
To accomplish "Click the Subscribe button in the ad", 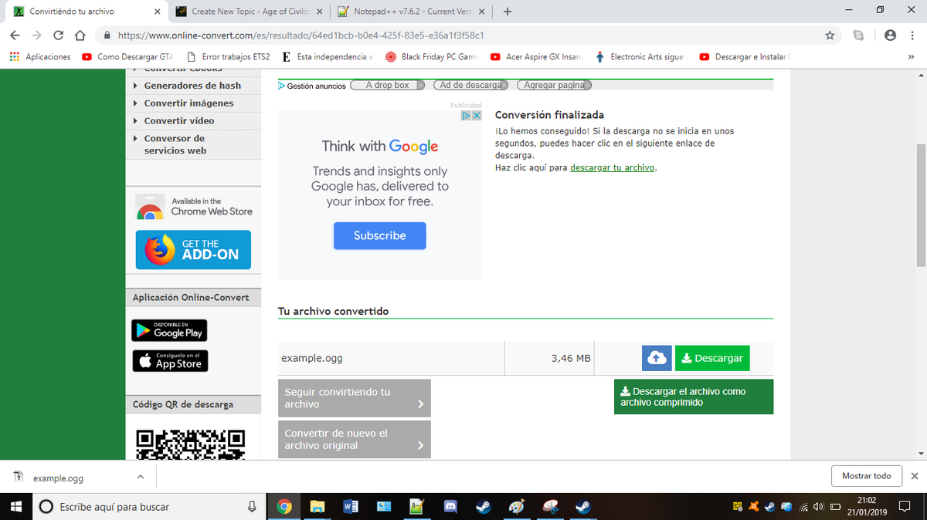I will tap(380, 236).
